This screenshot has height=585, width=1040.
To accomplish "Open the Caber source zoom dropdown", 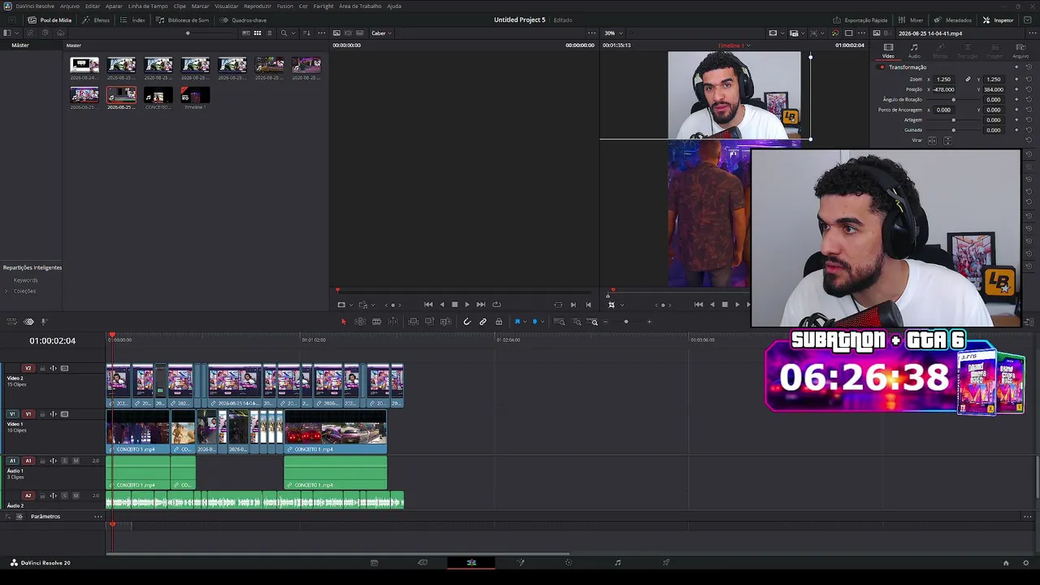I will coord(381,33).
